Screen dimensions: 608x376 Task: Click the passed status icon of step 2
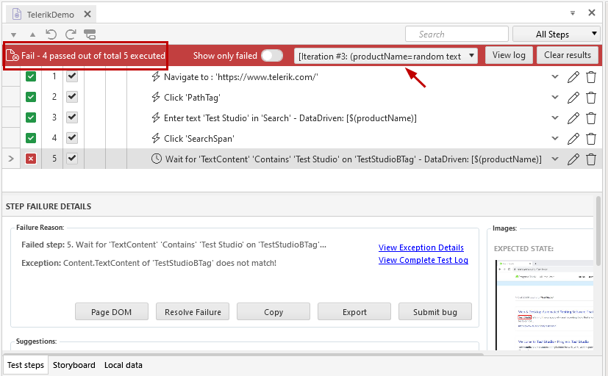pos(31,97)
